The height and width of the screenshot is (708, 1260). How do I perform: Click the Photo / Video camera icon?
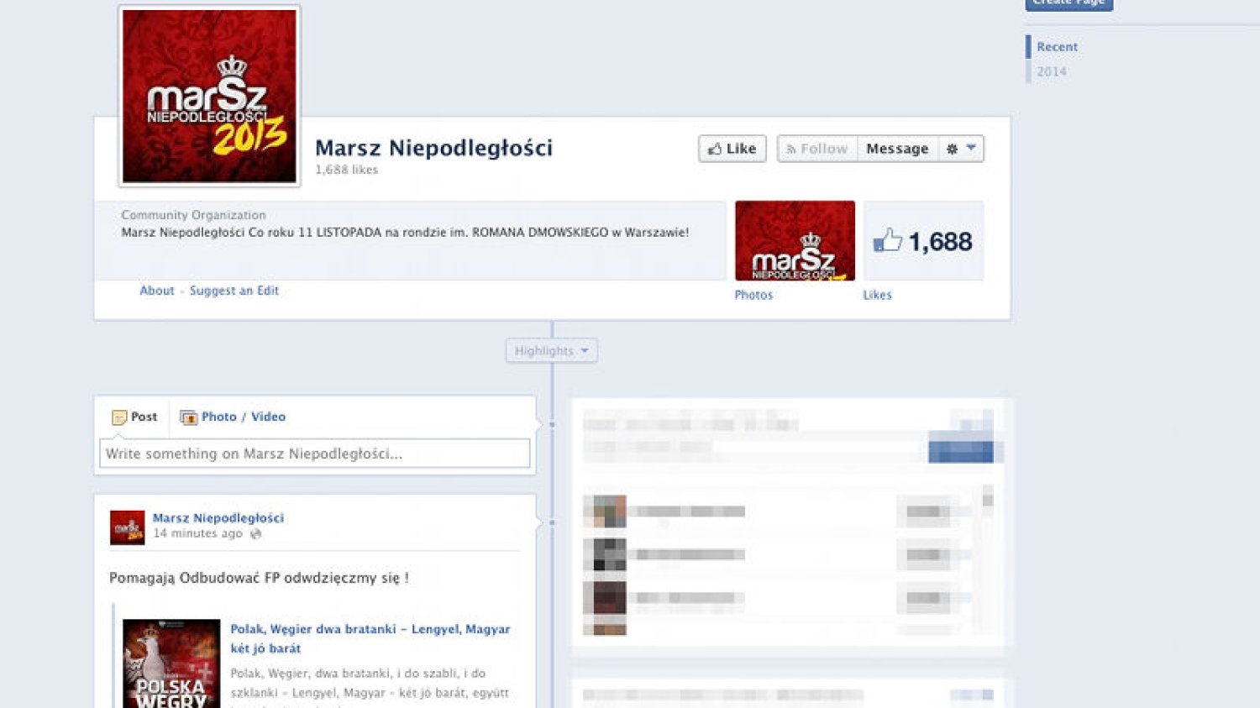tap(188, 417)
